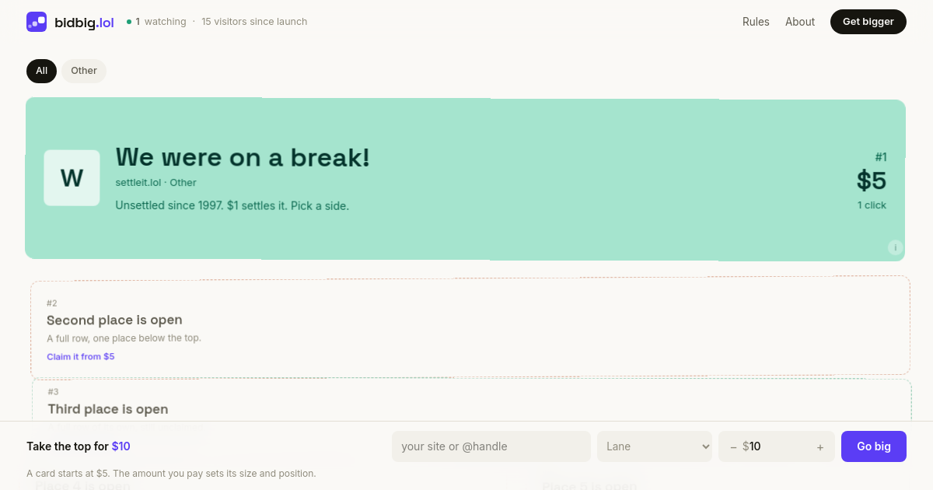Click the Second place is open slot
The height and width of the screenshot is (490, 933).
pos(470,327)
